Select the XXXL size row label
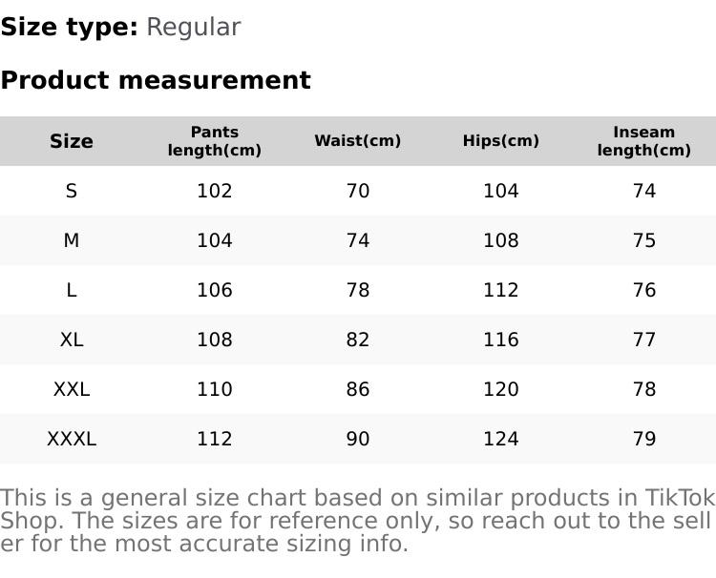Image resolution: width=716 pixels, height=578 pixels. pyautogui.click(x=72, y=439)
